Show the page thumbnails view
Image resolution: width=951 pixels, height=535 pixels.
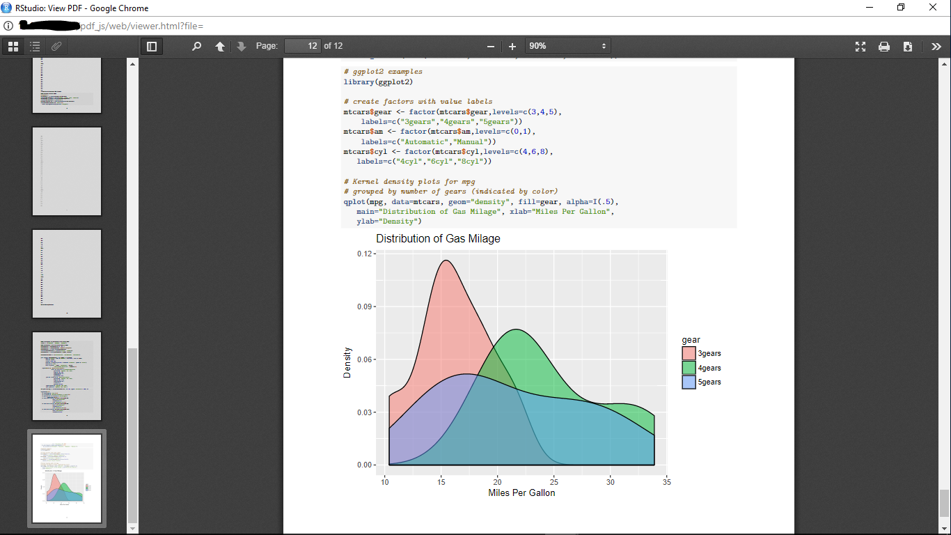point(13,47)
